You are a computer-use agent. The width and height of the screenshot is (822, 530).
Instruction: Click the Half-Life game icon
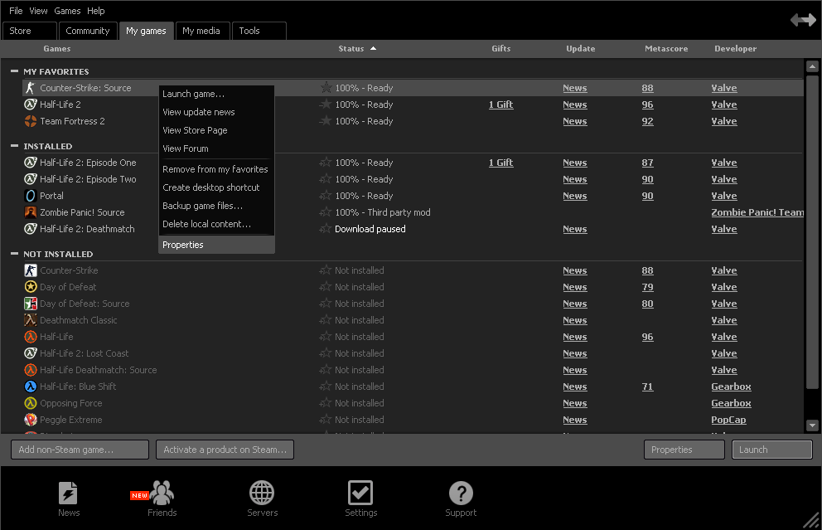(31, 337)
